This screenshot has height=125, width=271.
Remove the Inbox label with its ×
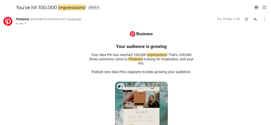[98, 7]
